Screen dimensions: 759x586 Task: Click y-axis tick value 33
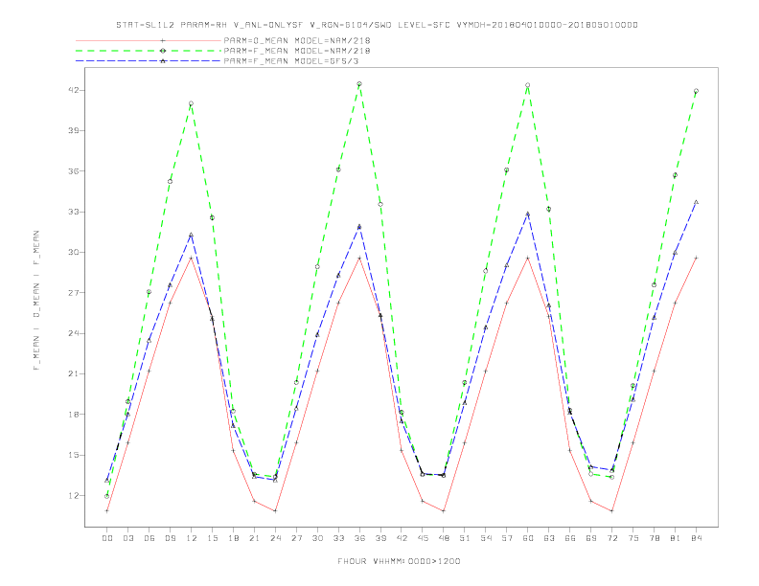click(74, 212)
